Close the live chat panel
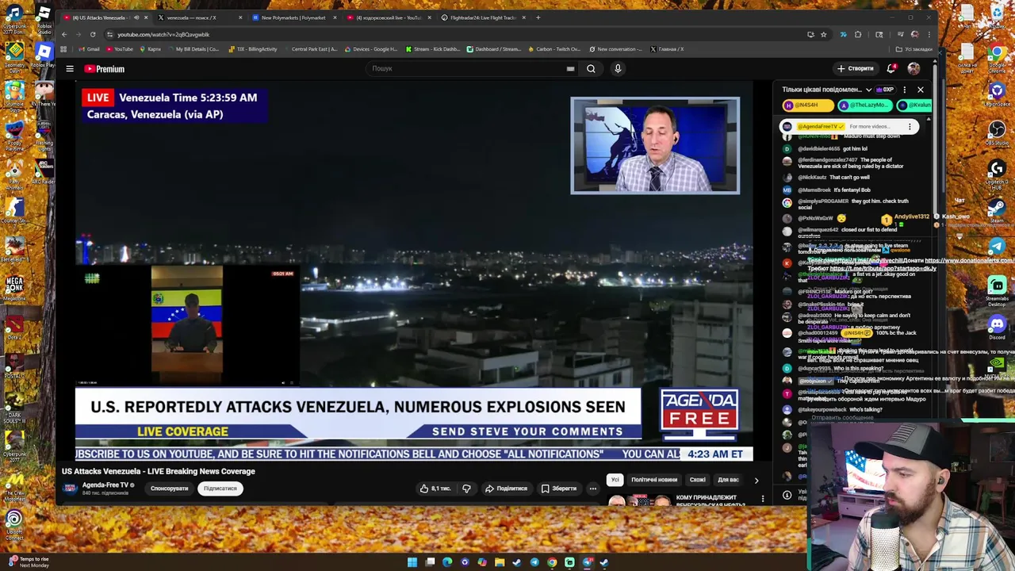The width and height of the screenshot is (1015, 571). click(x=921, y=90)
